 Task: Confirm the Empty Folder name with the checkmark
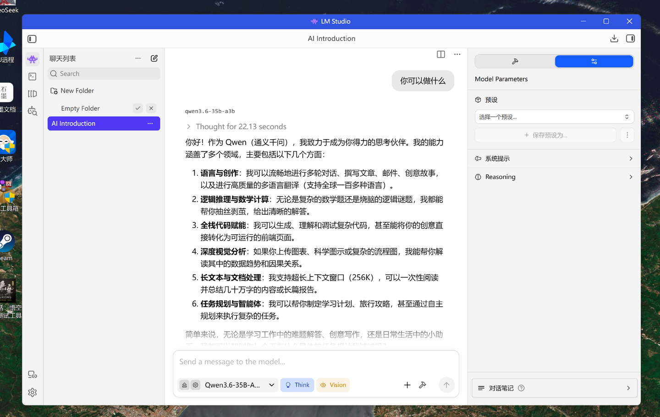[138, 108]
